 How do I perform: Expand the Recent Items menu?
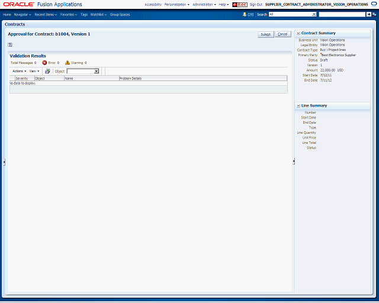pyautogui.click(x=46, y=14)
